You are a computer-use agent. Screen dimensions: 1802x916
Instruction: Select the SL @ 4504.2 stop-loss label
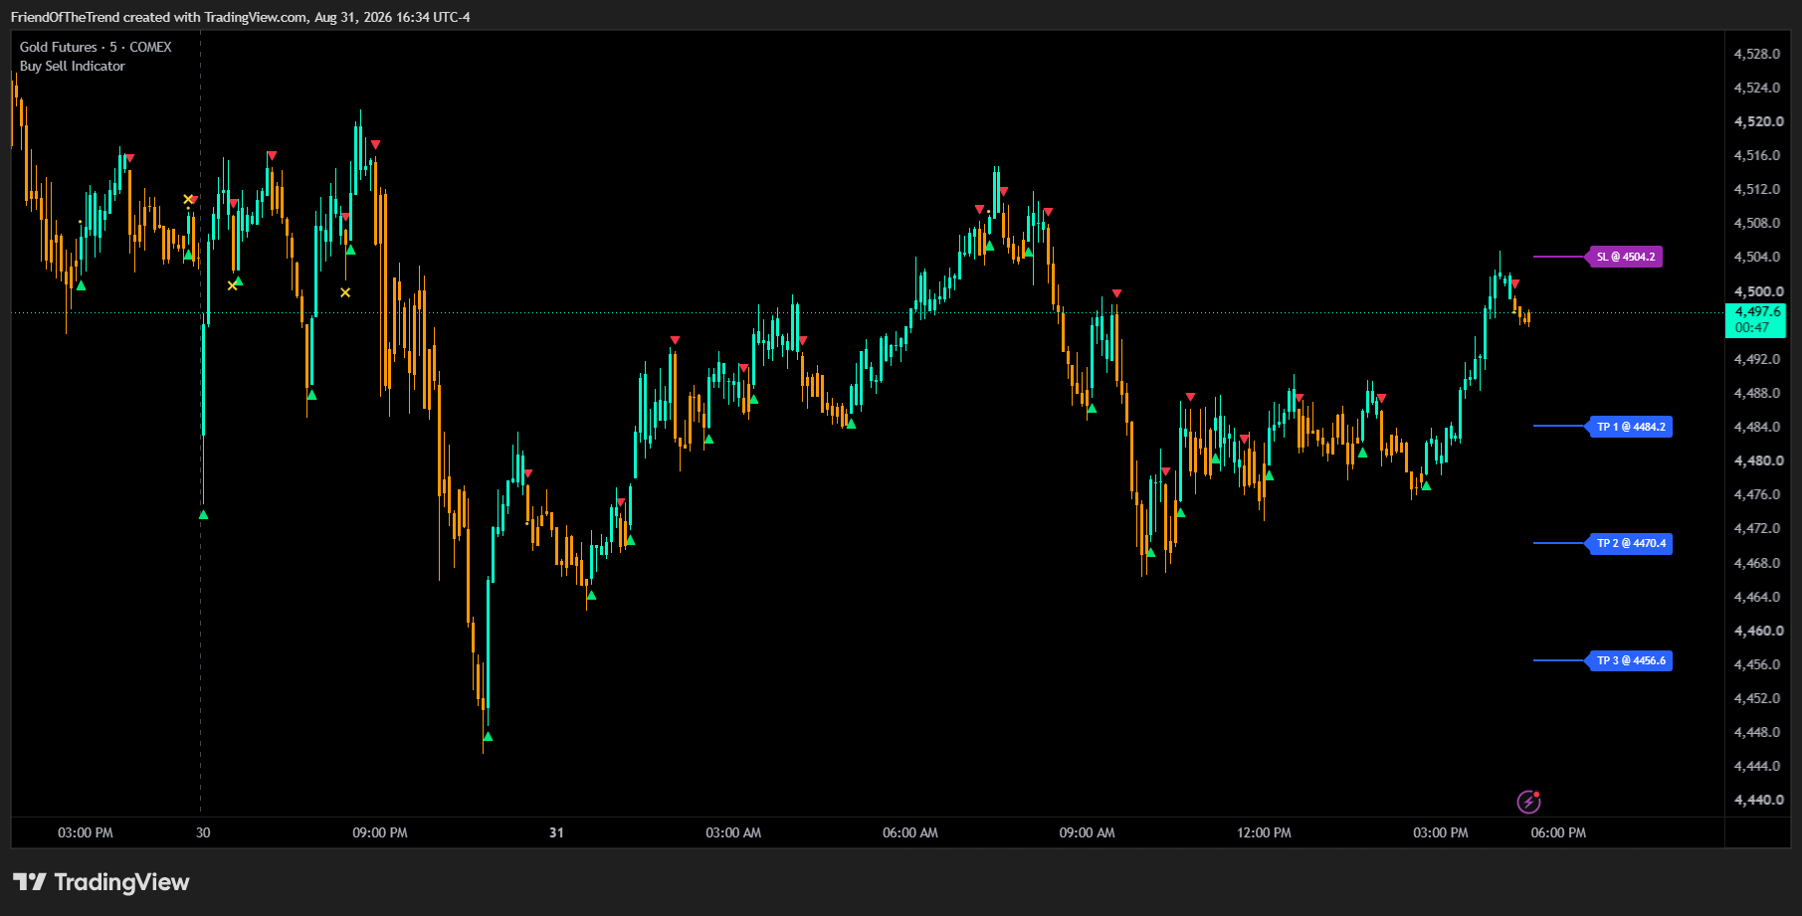pos(1625,257)
